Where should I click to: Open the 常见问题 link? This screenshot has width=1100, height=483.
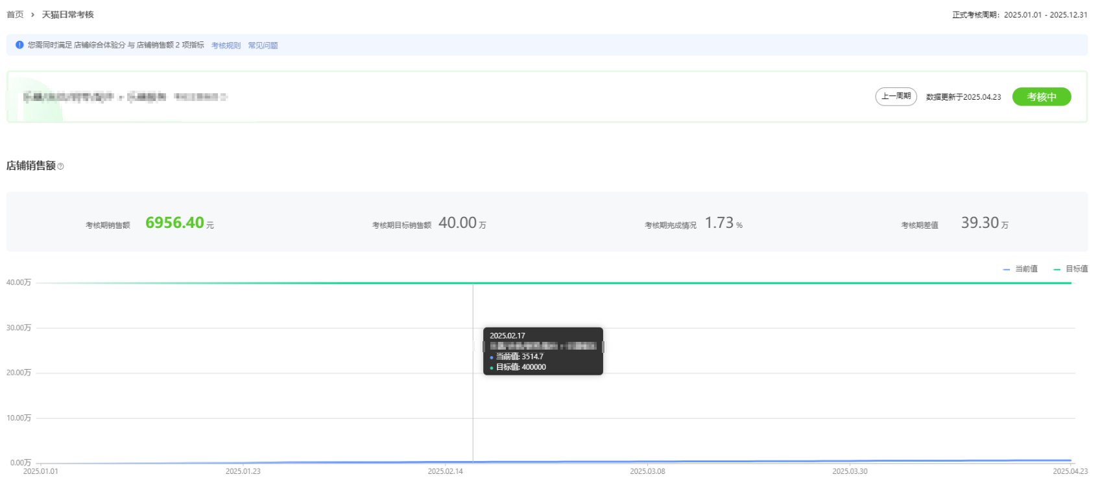[x=263, y=45]
